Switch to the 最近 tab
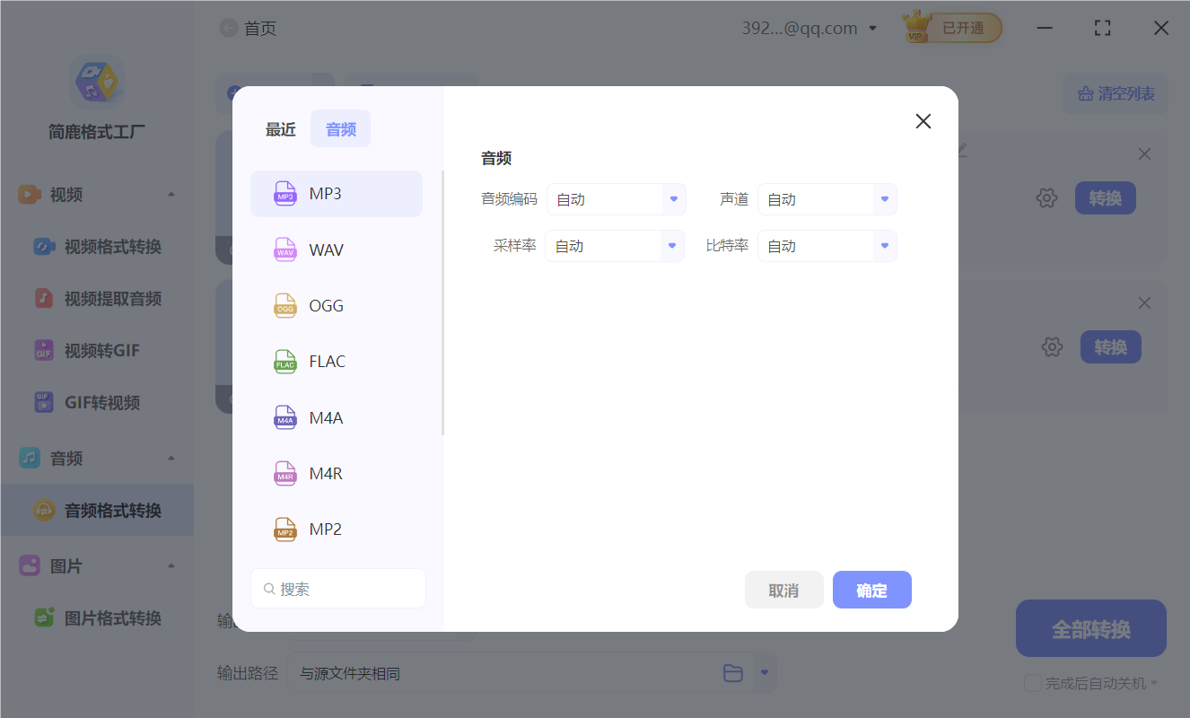The image size is (1190, 718). click(280, 128)
